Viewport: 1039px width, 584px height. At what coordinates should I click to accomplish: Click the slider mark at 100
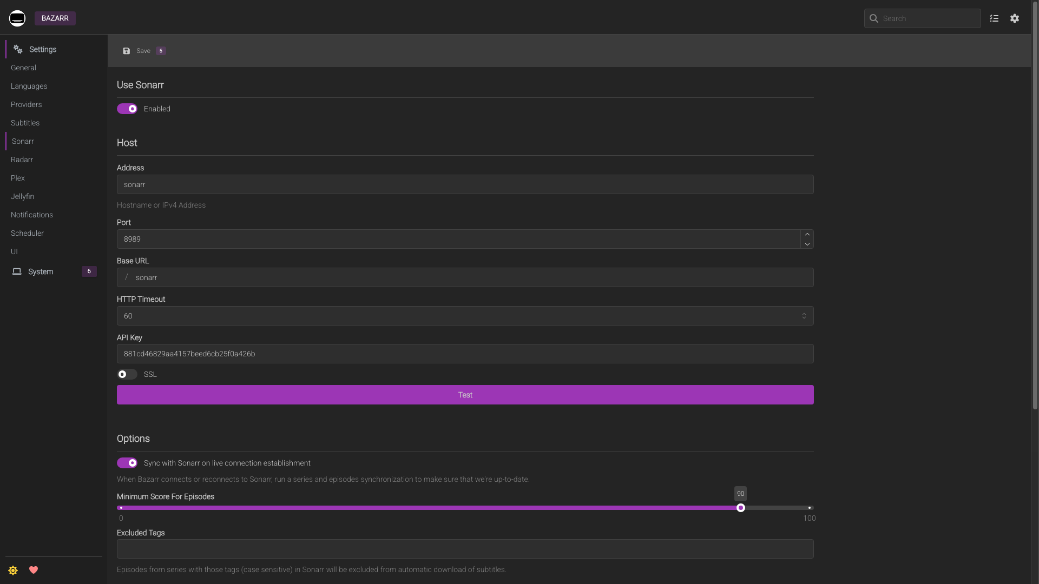(810, 508)
